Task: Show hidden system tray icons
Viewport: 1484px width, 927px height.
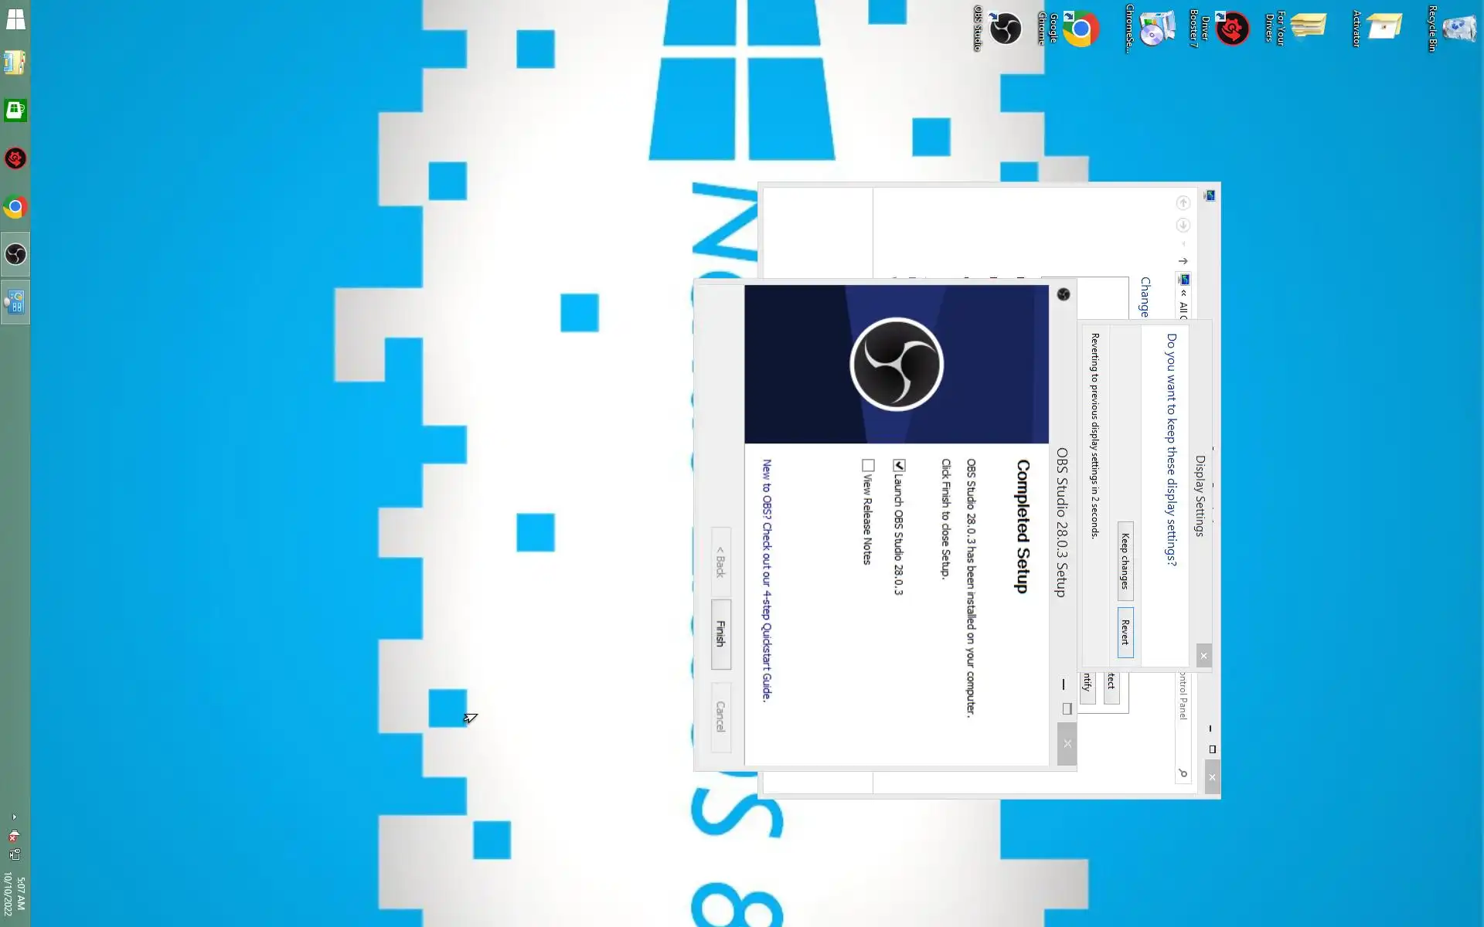Action: [x=14, y=817]
